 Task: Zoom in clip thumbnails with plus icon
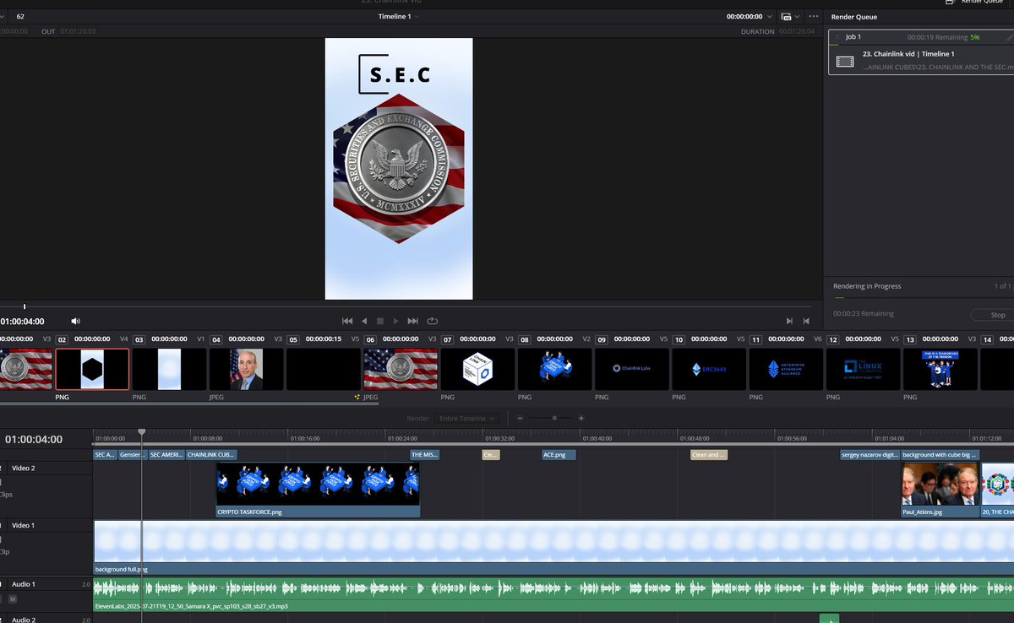[x=581, y=418]
